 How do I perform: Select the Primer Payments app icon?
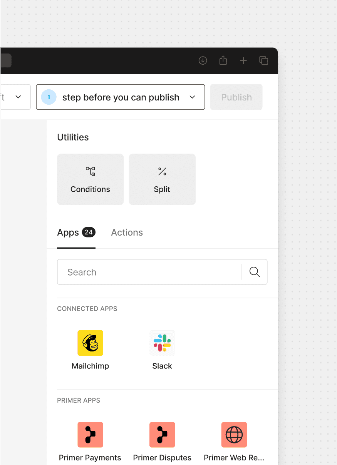(x=91, y=435)
